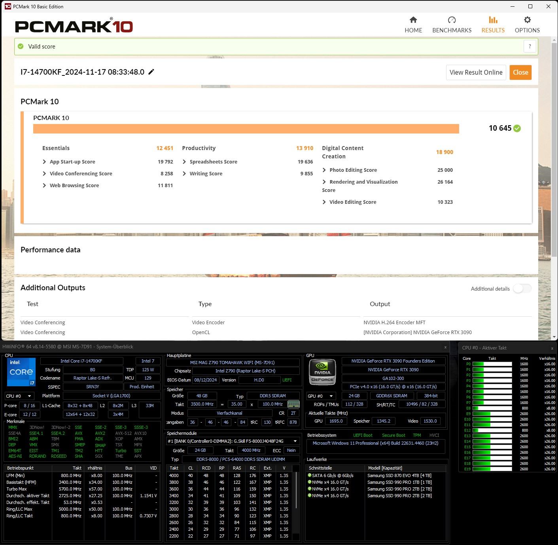Click the memory module chip icon
Screen dimensions: 558x545
tap(293, 404)
